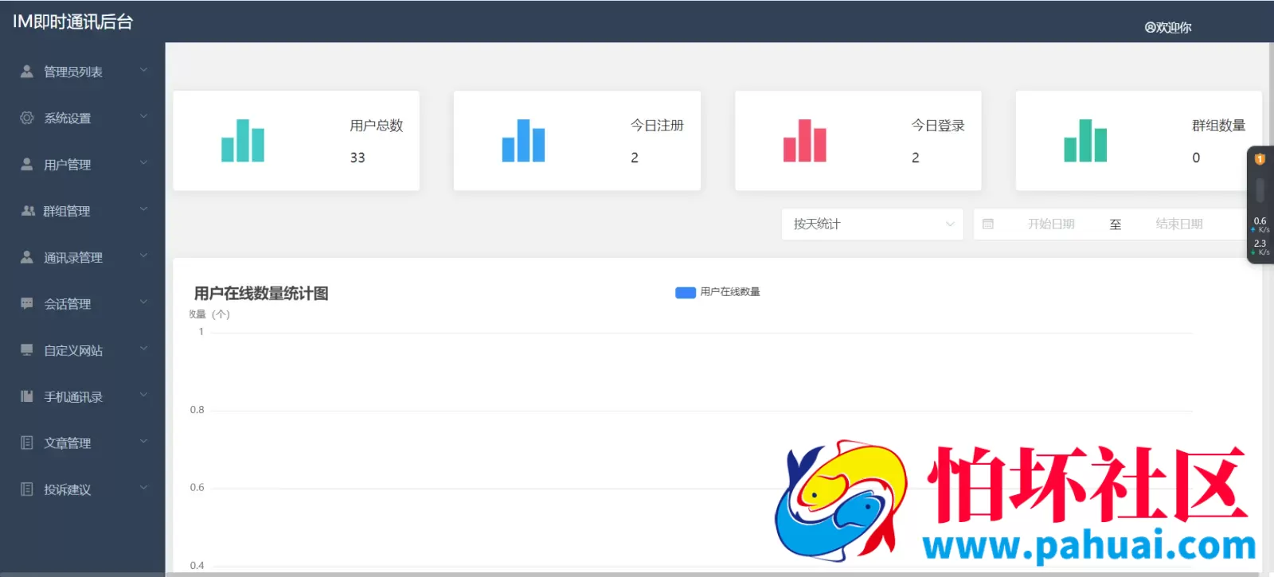Click the red 今日登录 bar chart icon
This screenshot has height=577, width=1274.
(x=804, y=141)
